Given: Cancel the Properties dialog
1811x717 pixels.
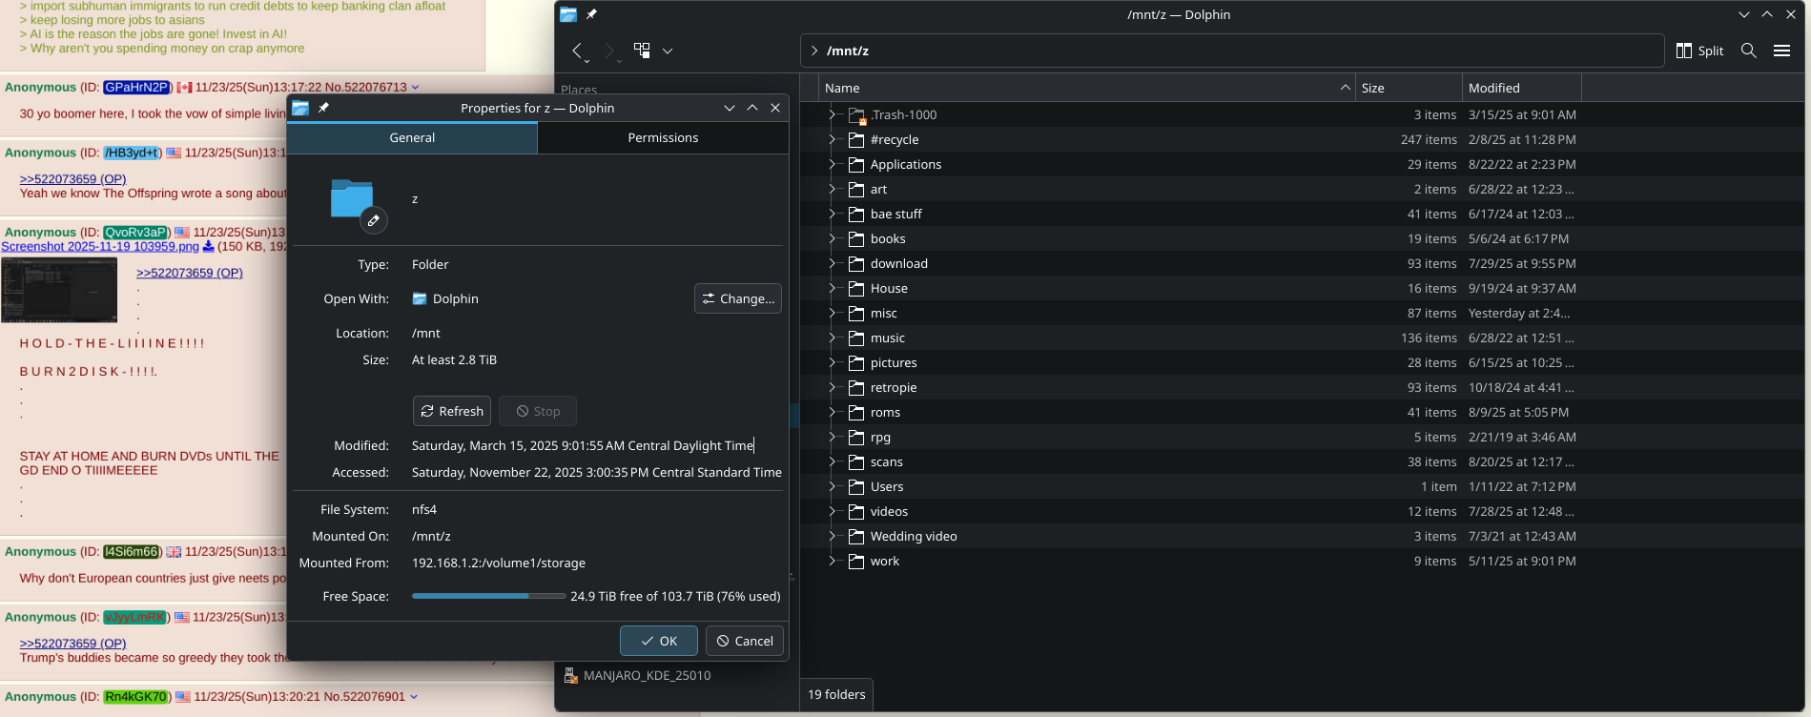Looking at the screenshot, I should (745, 641).
